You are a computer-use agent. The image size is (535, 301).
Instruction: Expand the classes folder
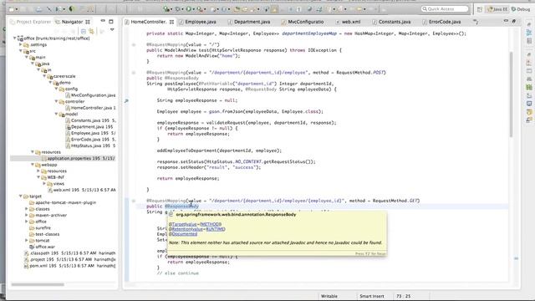(x=27, y=209)
